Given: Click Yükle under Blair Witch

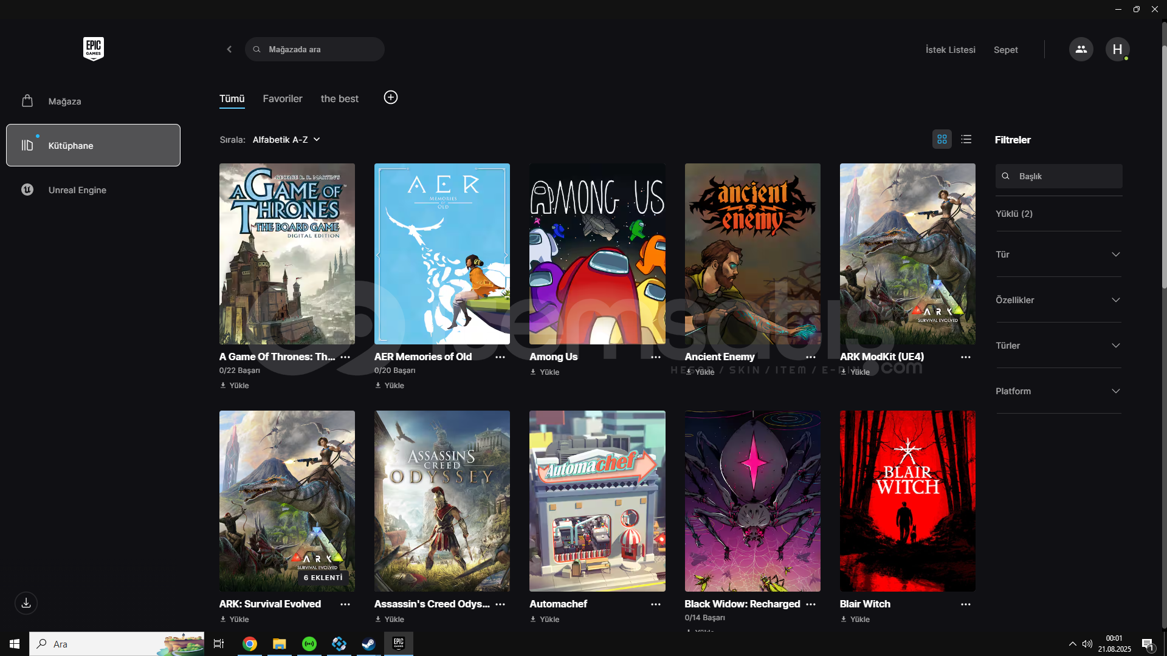Looking at the screenshot, I should [855, 619].
